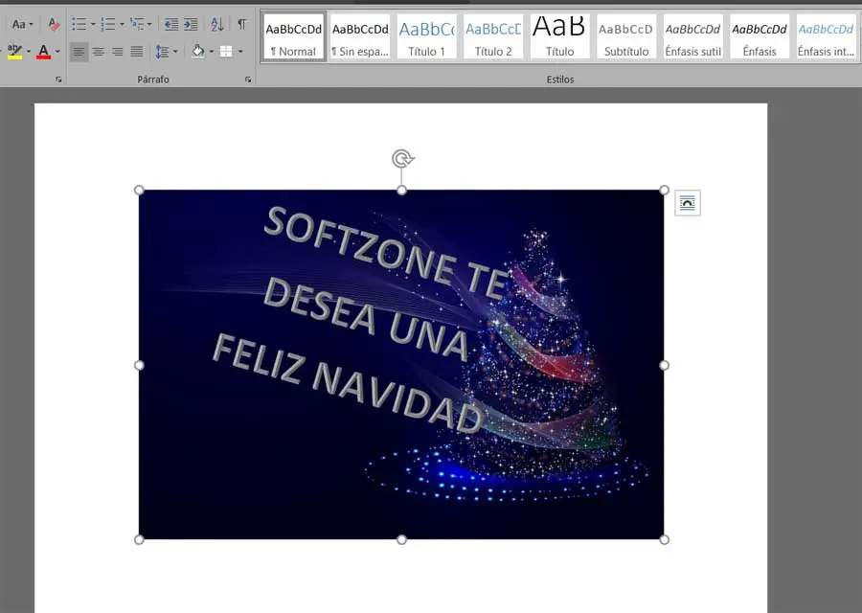
Task: Apply the Énfasis style
Action: (760, 36)
